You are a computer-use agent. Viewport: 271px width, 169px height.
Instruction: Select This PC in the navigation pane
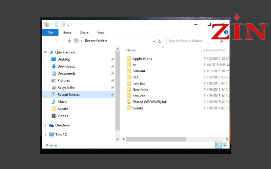[x=61, y=135]
